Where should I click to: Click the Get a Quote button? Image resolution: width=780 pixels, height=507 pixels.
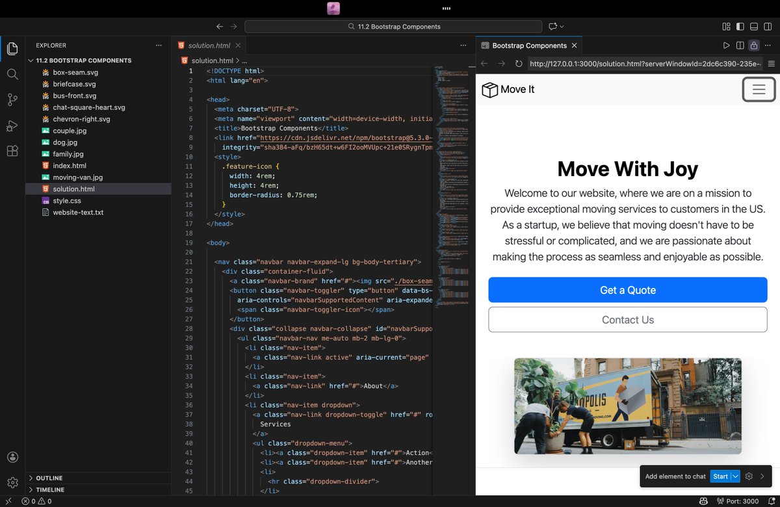[x=628, y=290]
